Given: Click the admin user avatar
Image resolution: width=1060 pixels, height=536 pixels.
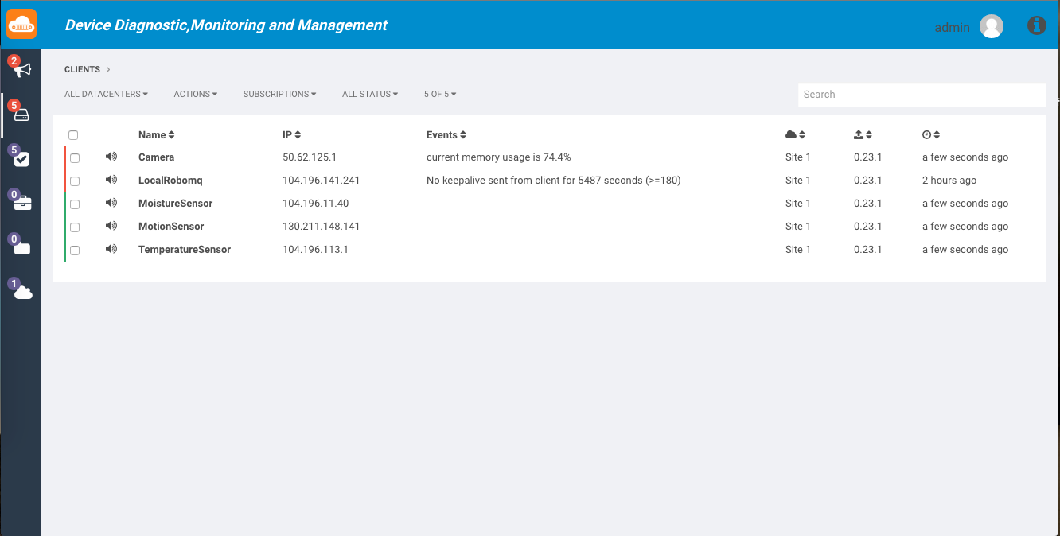Looking at the screenshot, I should tap(991, 26).
